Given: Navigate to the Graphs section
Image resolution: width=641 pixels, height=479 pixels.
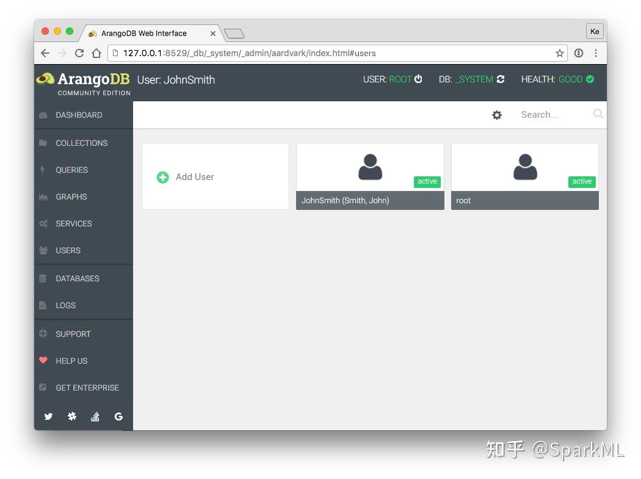Looking at the screenshot, I should pos(71,196).
